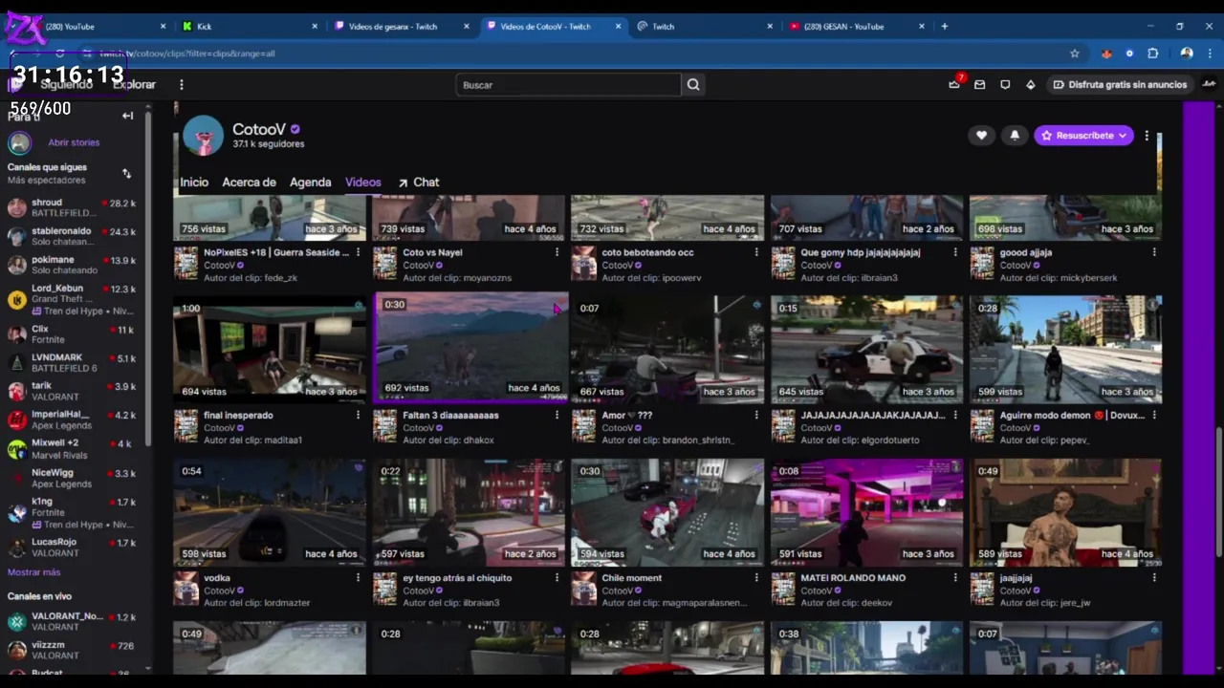Open options for clip 'MATEI ROLANDO MANO'
1224x688 pixels.
954,577
